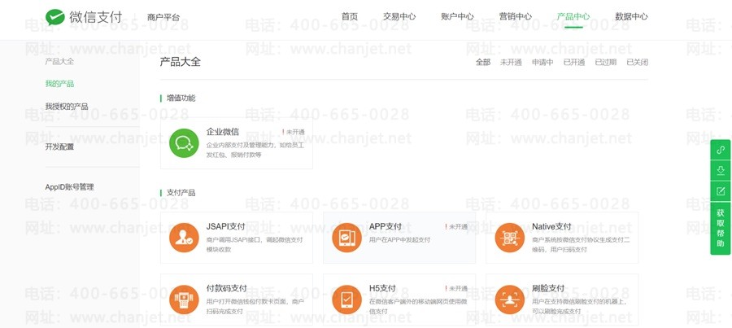Screen dimensions: 732x328
Task: Click 用户在APP中发起支付 description text
Action: (399, 239)
